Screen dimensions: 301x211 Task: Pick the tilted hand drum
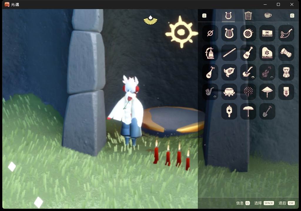(x=286, y=53)
